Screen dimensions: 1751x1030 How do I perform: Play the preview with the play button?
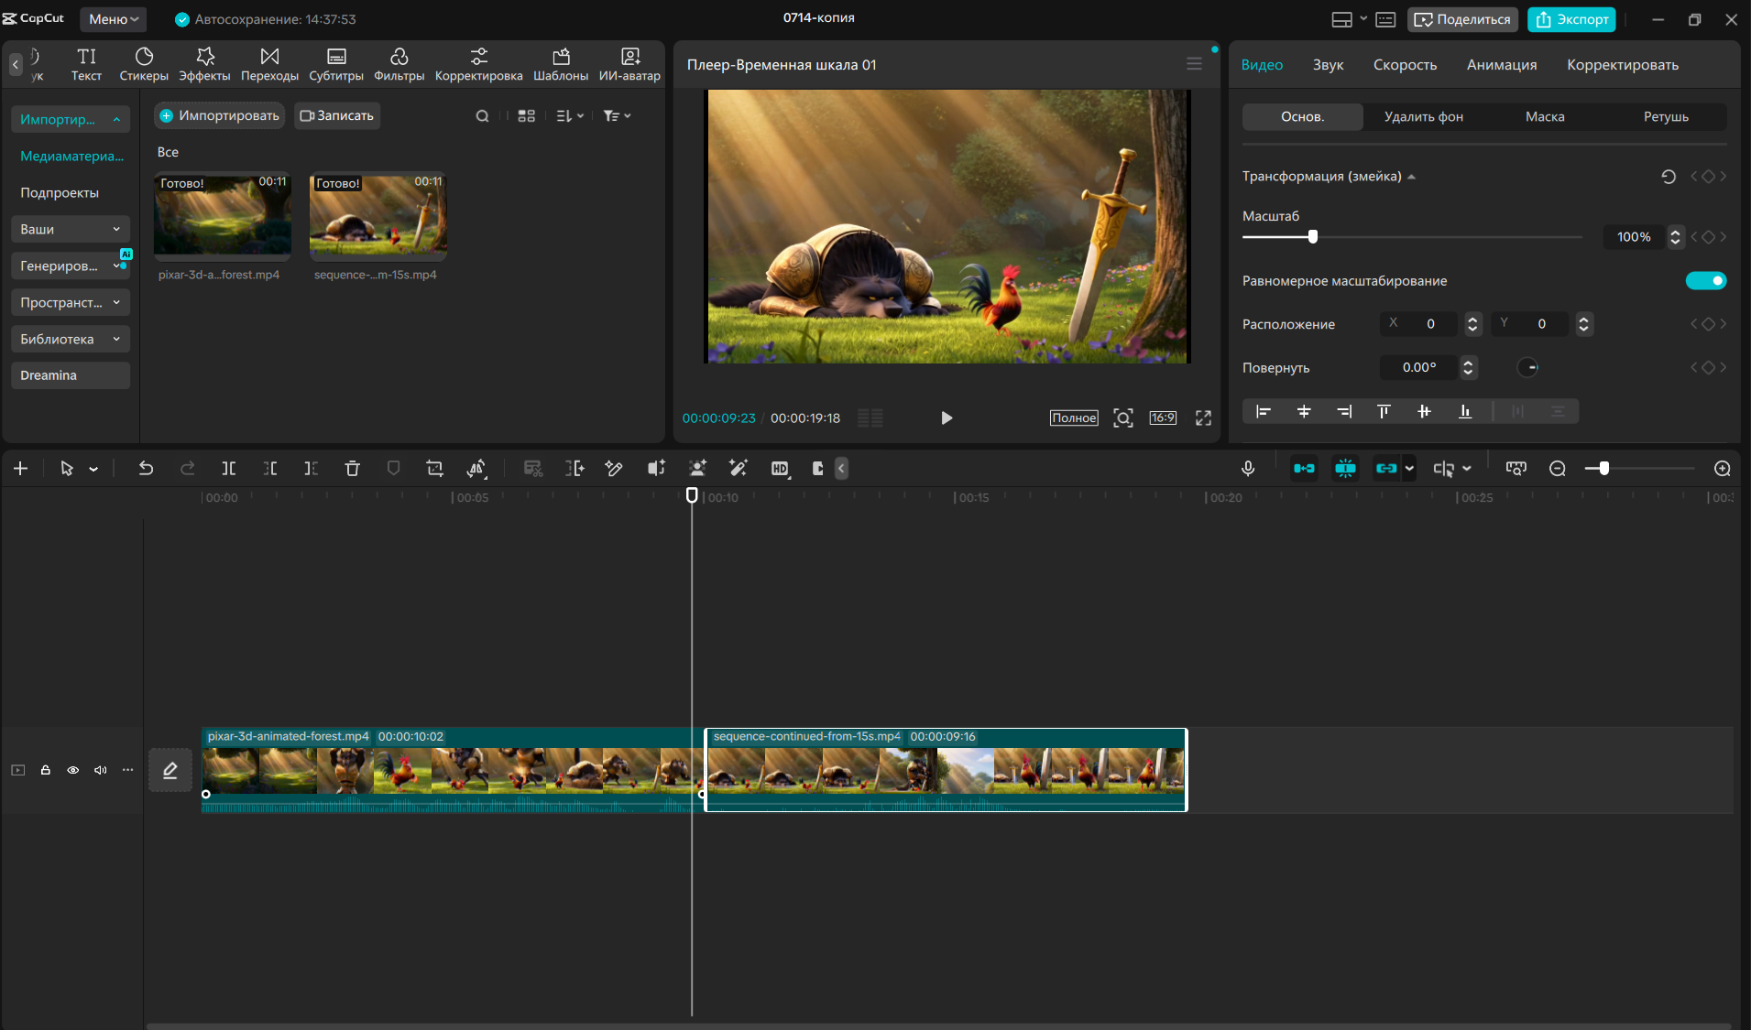tap(947, 418)
